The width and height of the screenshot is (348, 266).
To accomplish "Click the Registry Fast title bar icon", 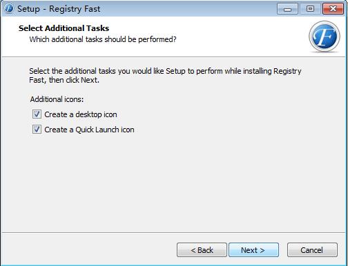I will pyautogui.click(x=9, y=9).
